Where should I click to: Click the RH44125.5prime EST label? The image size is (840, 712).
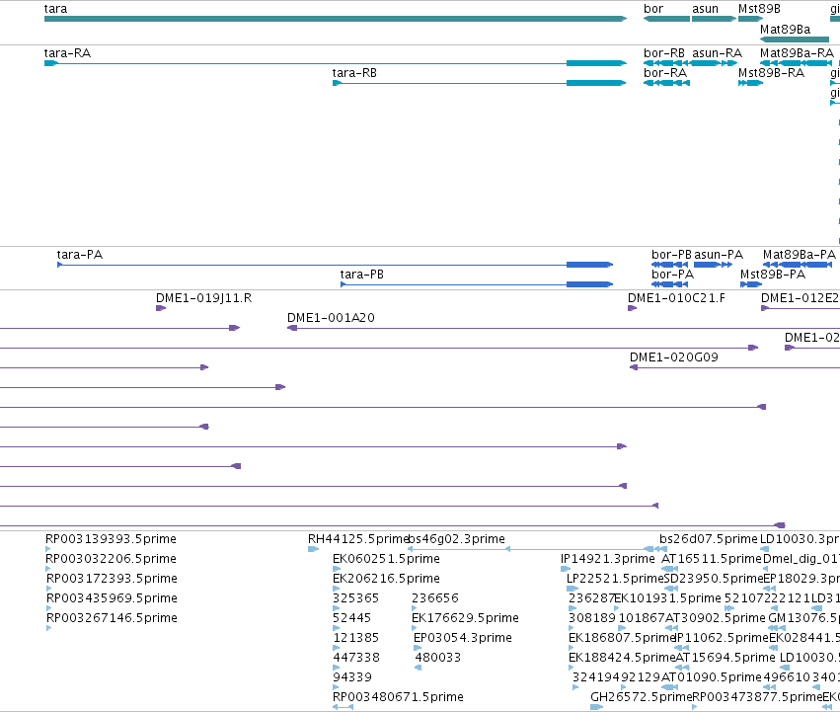tap(358, 539)
